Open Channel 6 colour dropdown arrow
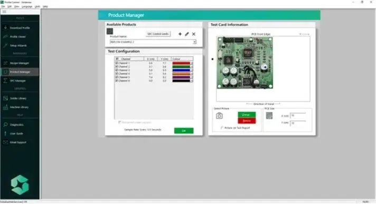 click(x=192, y=81)
